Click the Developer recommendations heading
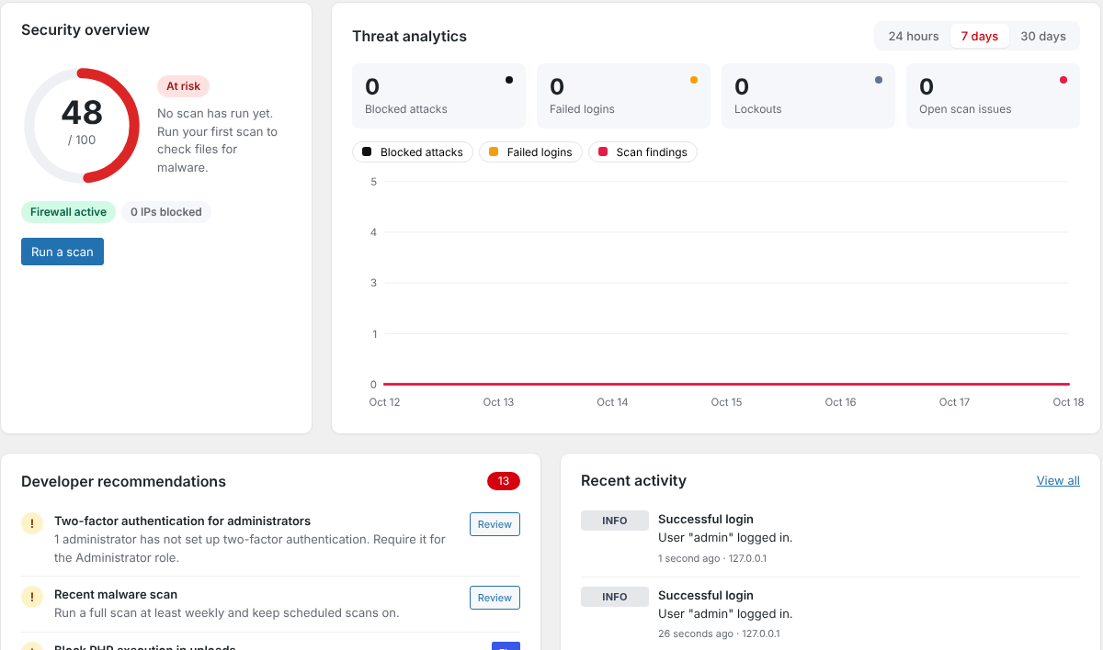Screen dimensions: 1103x650 point(123,481)
